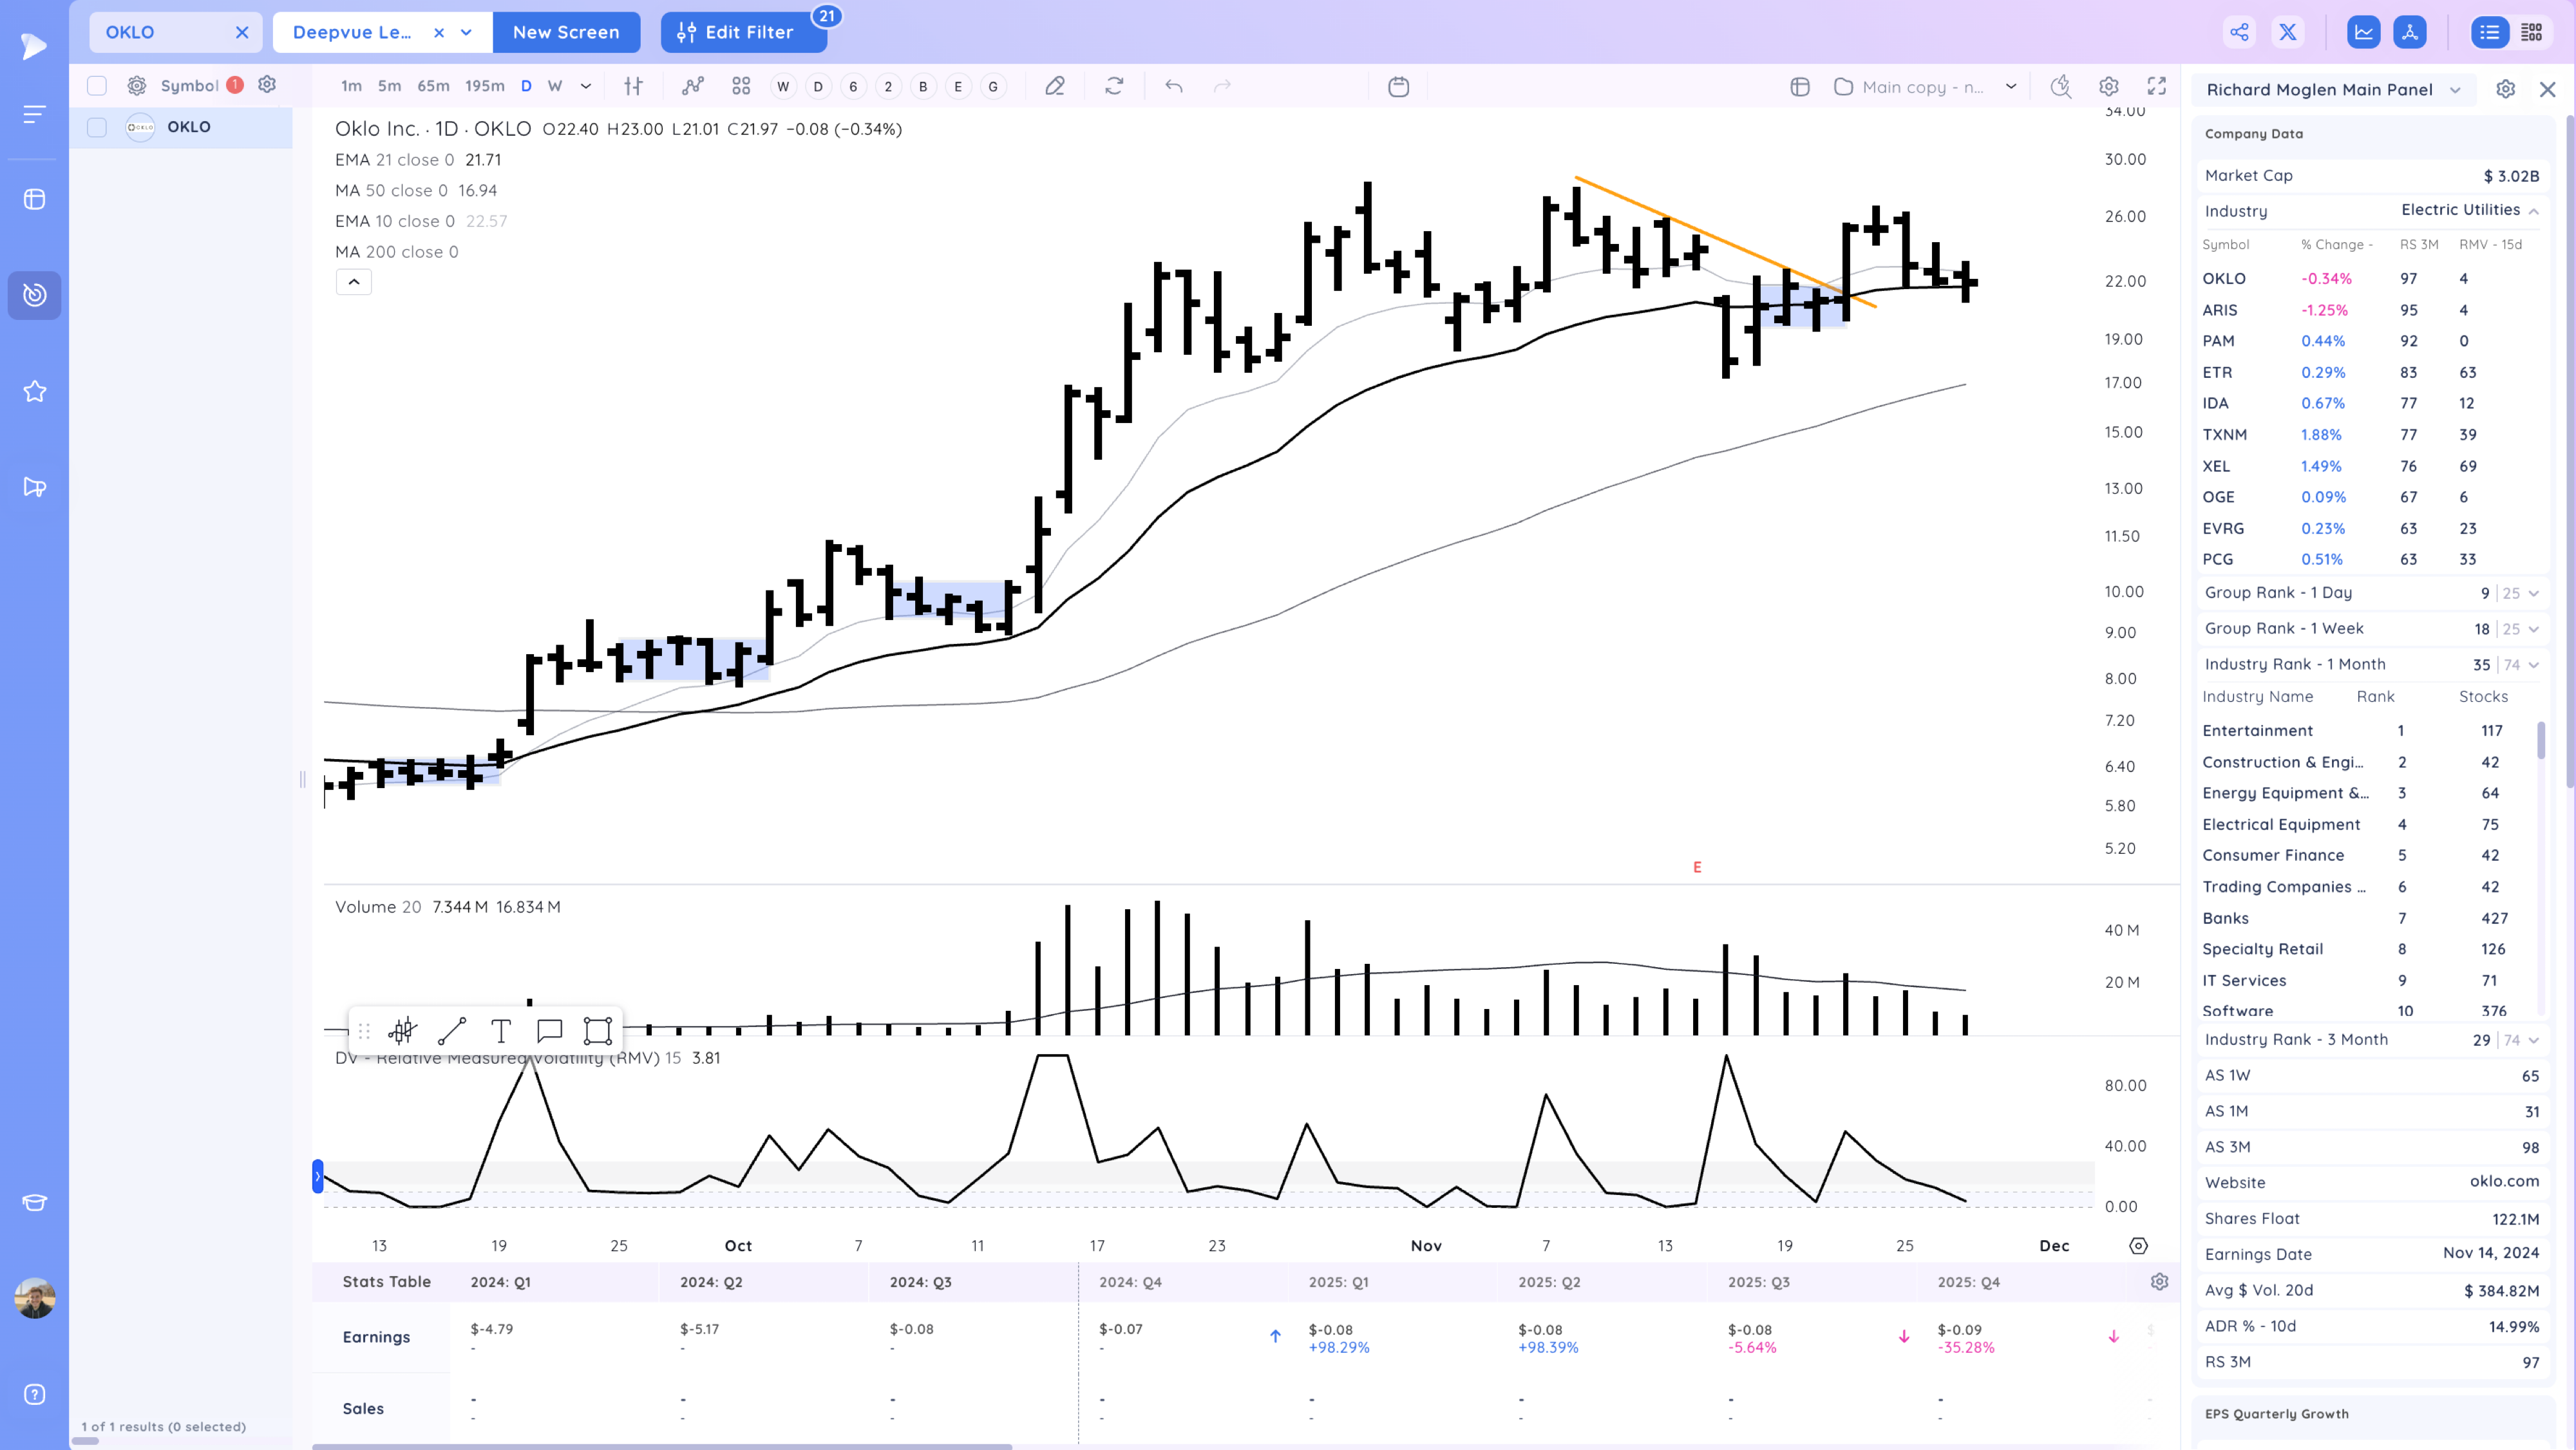Toggle the D circle button in chart toolbar
The width and height of the screenshot is (2576, 1450).
click(x=818, y=86)
